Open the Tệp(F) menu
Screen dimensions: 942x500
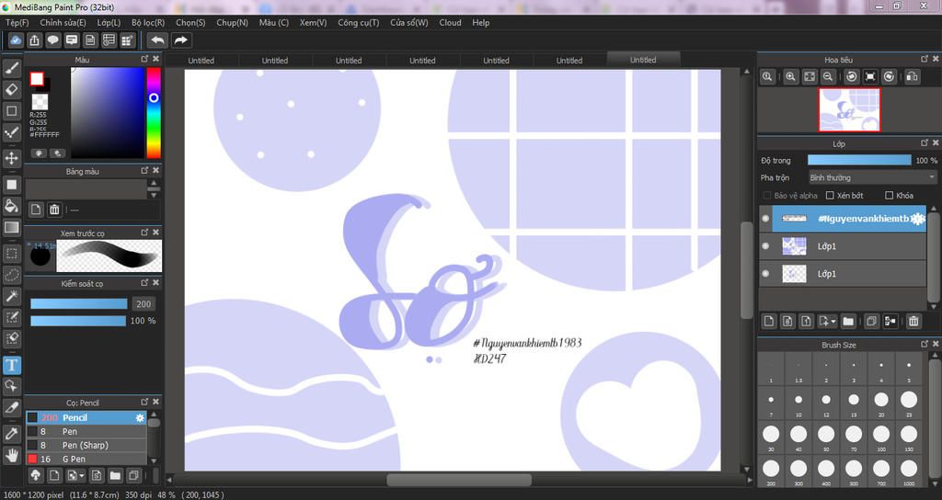[17, 23]
